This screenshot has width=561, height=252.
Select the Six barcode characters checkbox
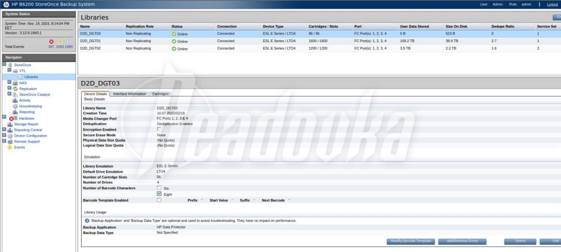159,188
